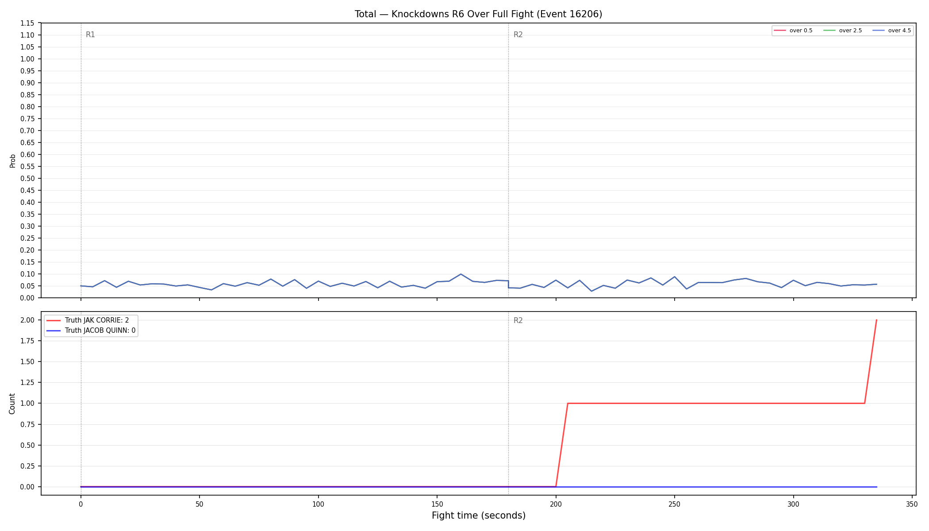The height and width of the screenshot is (531, 929).
Task: Click the Count axis tick '1.75'
Action: (27, 341)
